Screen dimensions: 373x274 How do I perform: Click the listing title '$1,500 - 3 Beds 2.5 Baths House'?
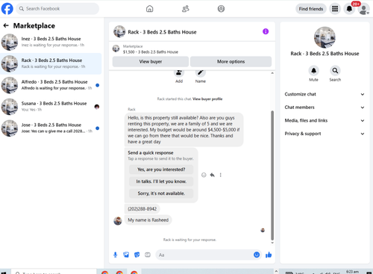tap(151, 52)
